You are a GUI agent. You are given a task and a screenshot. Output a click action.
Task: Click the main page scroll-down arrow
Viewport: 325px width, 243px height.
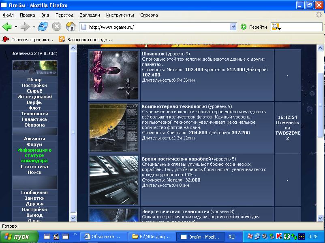[x=320, y=218]
